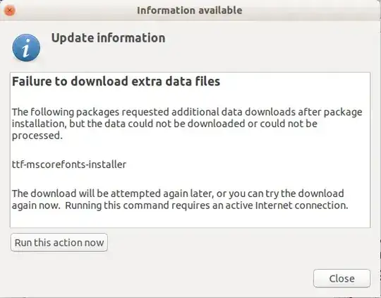Select the ttf-mscorefonts-installer package name
This screenshot has width=381, height=298.
click(x=69, y=165)
